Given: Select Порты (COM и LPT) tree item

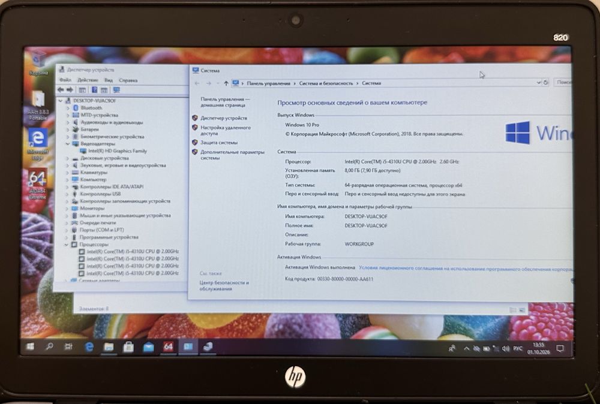Looking at the screenshot, I should click(102, 230).
